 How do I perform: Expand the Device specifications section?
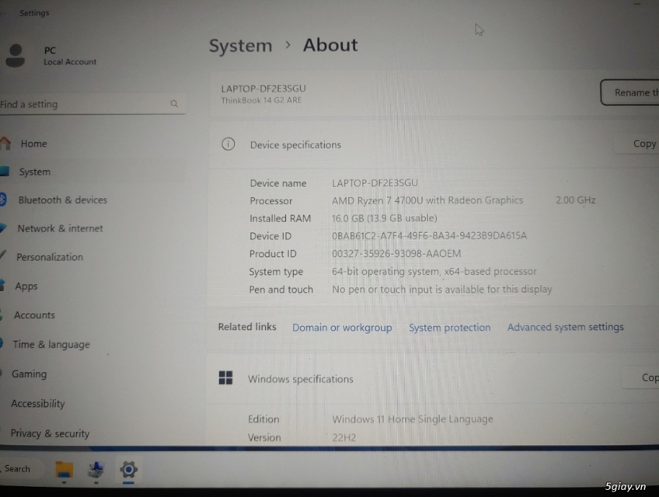(295, 144)
